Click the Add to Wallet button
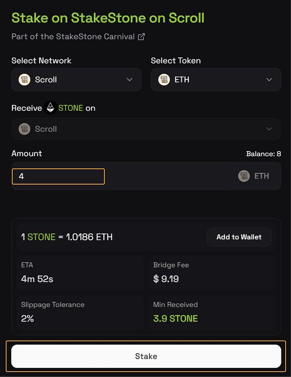Screen dimensions: 291x377 (x=239, y=237)
